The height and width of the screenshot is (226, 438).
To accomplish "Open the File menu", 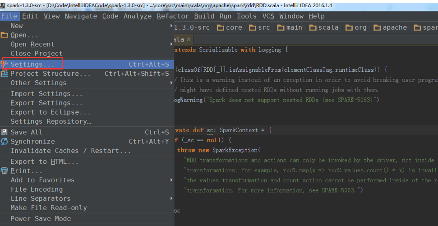I will pos(9,16).
